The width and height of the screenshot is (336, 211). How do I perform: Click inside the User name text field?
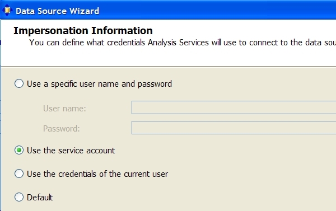coord(234,107)
